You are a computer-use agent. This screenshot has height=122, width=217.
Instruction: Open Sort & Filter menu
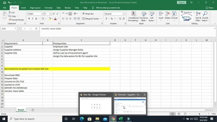tap(198, 17)
